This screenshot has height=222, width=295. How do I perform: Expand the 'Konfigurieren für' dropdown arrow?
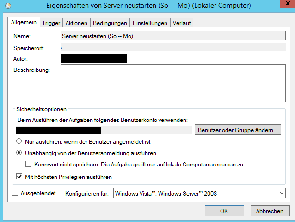[282, 193]
